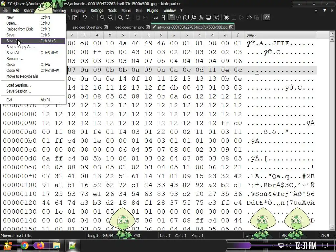The image size is (336, 252).
Task: Close the ded doestman.png tab
Action: pos(148,27)
